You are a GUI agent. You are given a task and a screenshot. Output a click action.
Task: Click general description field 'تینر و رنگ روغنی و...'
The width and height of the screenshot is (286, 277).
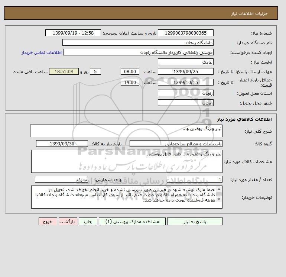(126, 131)
